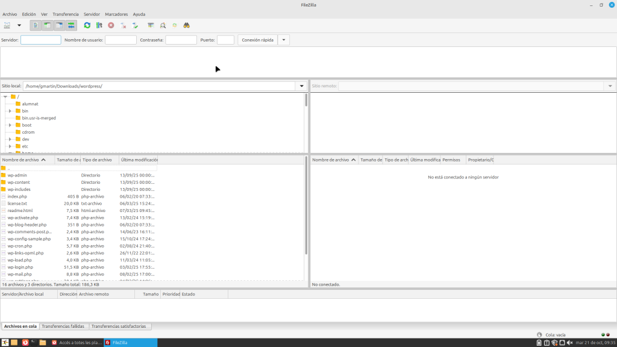Open the Transferencia menu
This screenshot has height=347, width=617.
click(x=66, y=14)
